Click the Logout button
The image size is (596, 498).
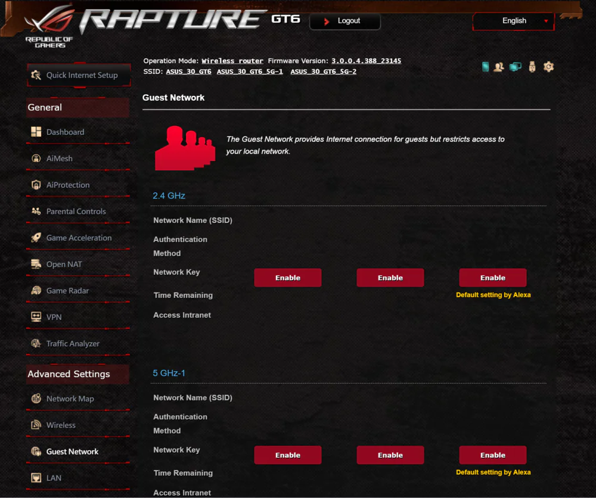point(344,21)
